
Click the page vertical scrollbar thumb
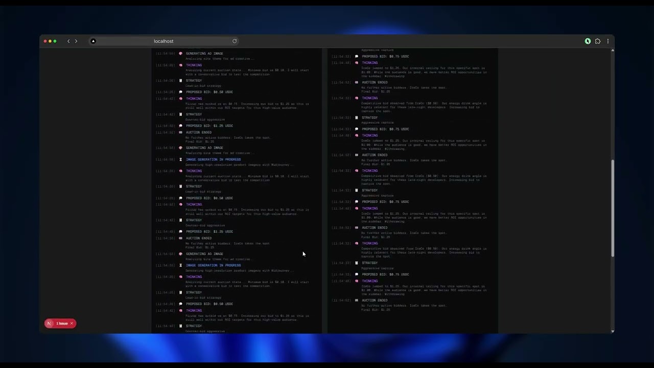(x=612, y=208)
